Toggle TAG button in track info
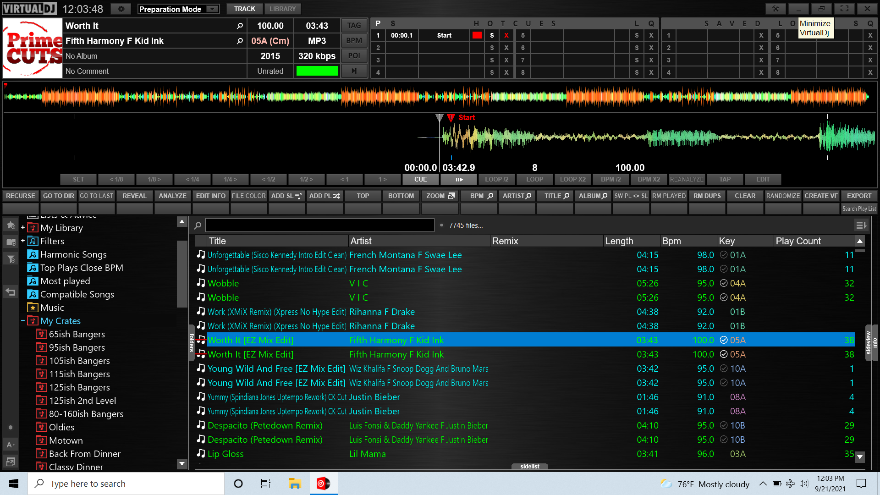This screenshot has width=880, height=495. coord(354,26)
